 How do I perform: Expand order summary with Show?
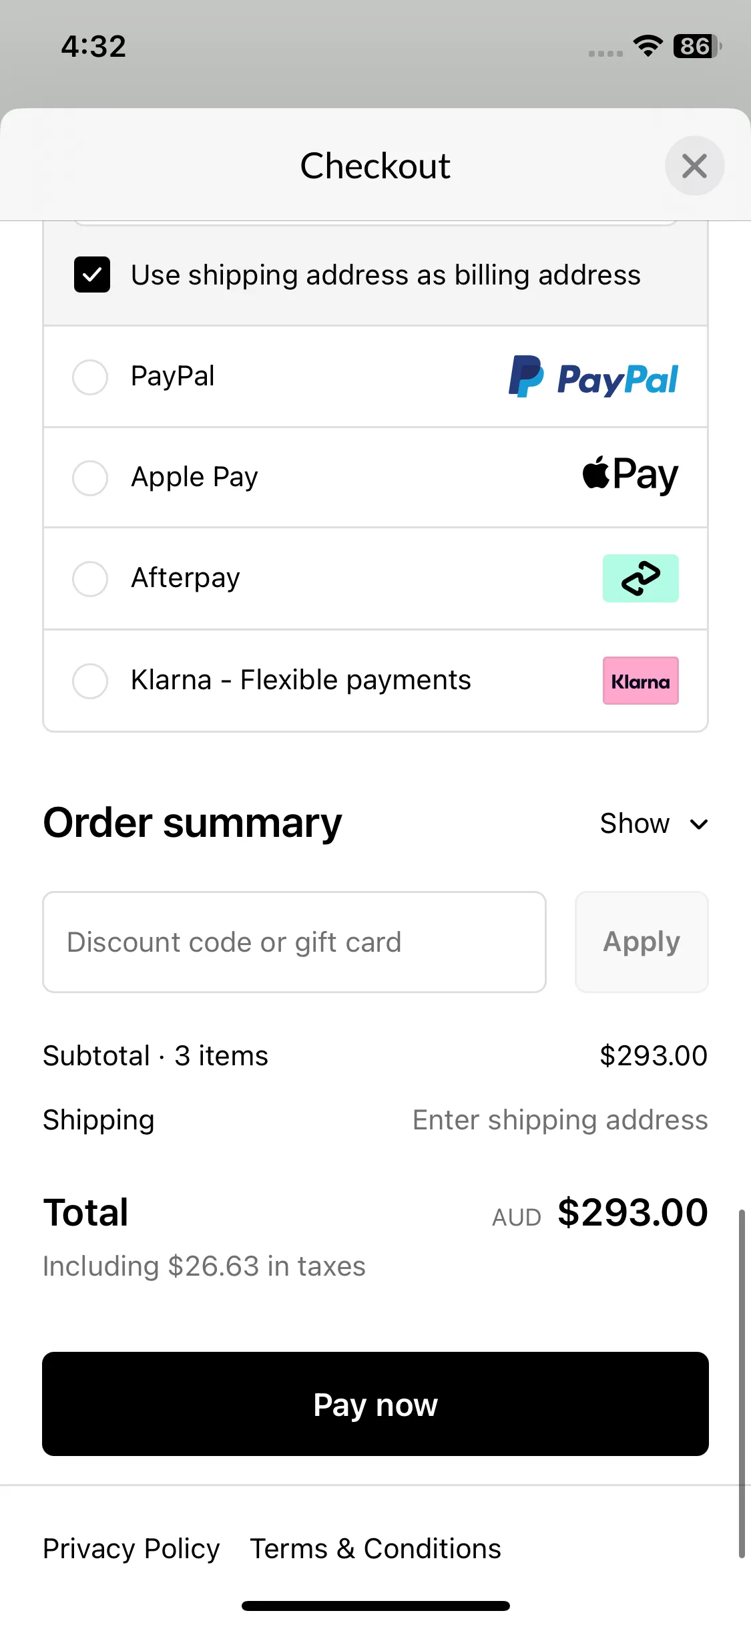tap(634, 824)
